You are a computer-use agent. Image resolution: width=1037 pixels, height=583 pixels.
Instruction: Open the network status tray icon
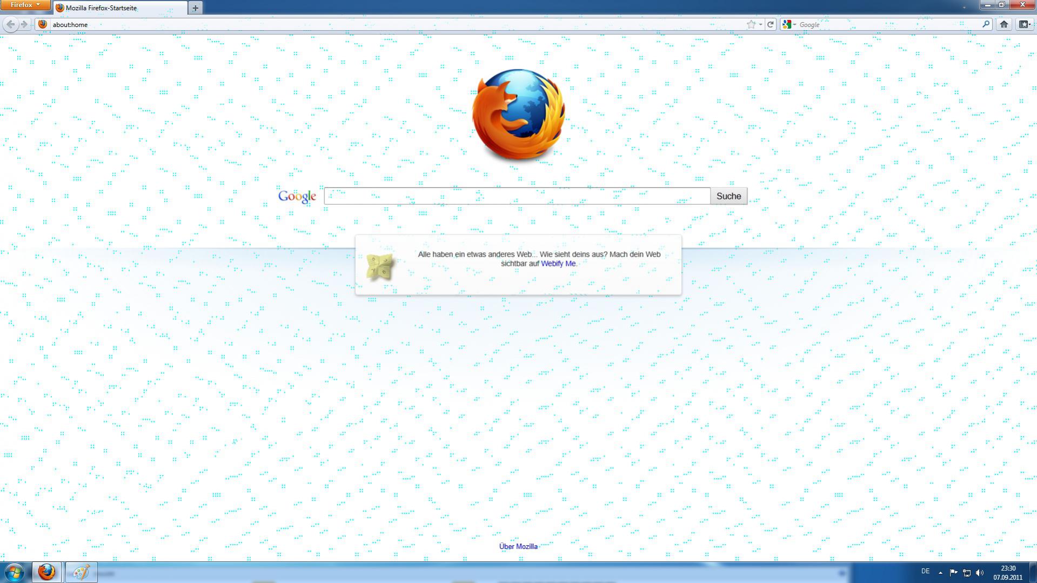point(967,572)
